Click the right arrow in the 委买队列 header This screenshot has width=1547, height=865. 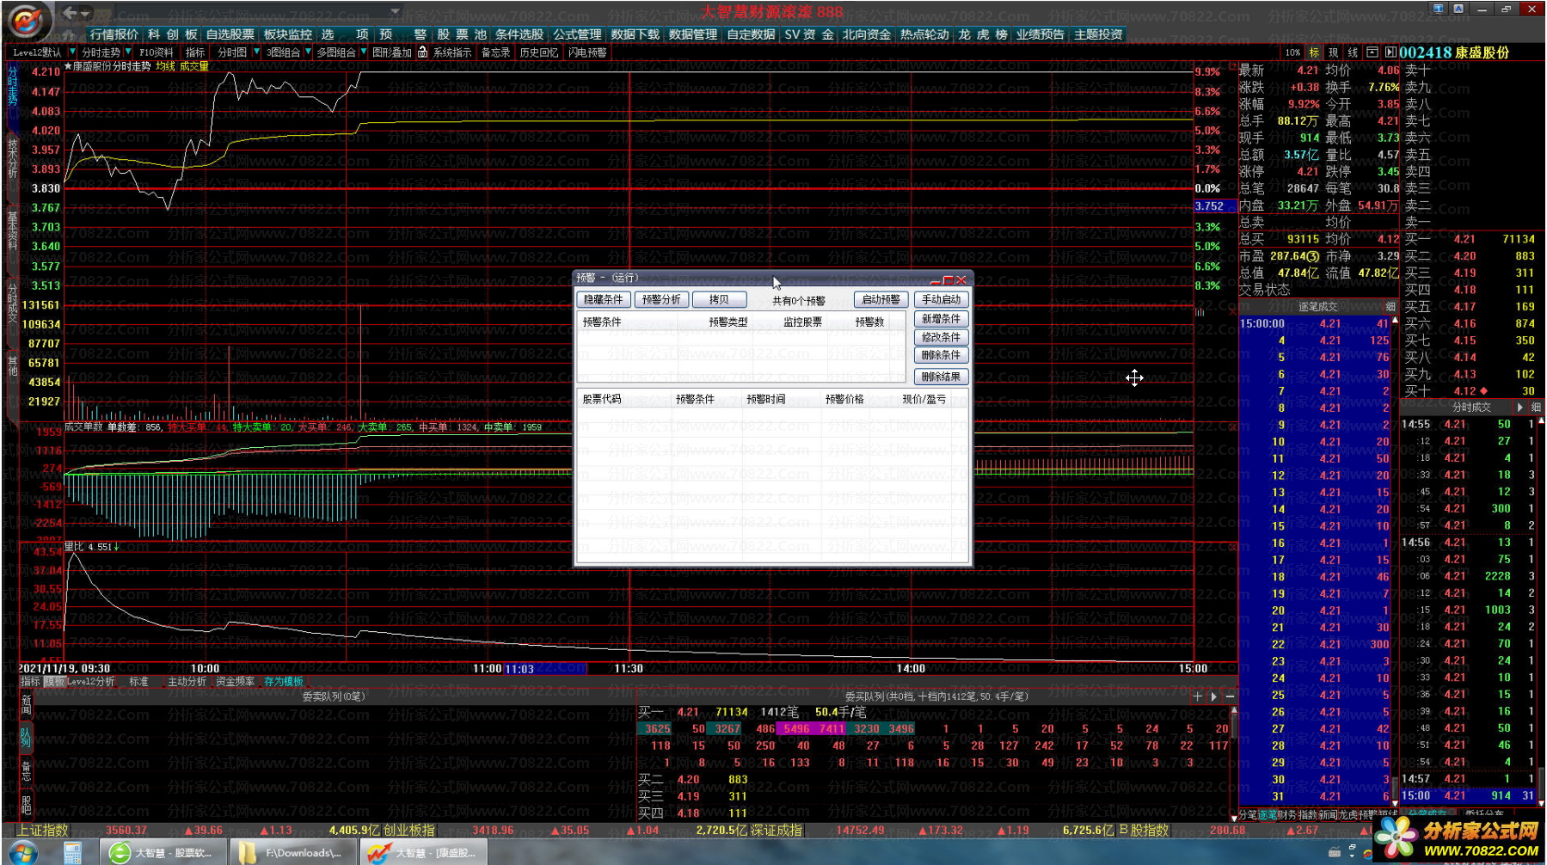point(1214,696)
